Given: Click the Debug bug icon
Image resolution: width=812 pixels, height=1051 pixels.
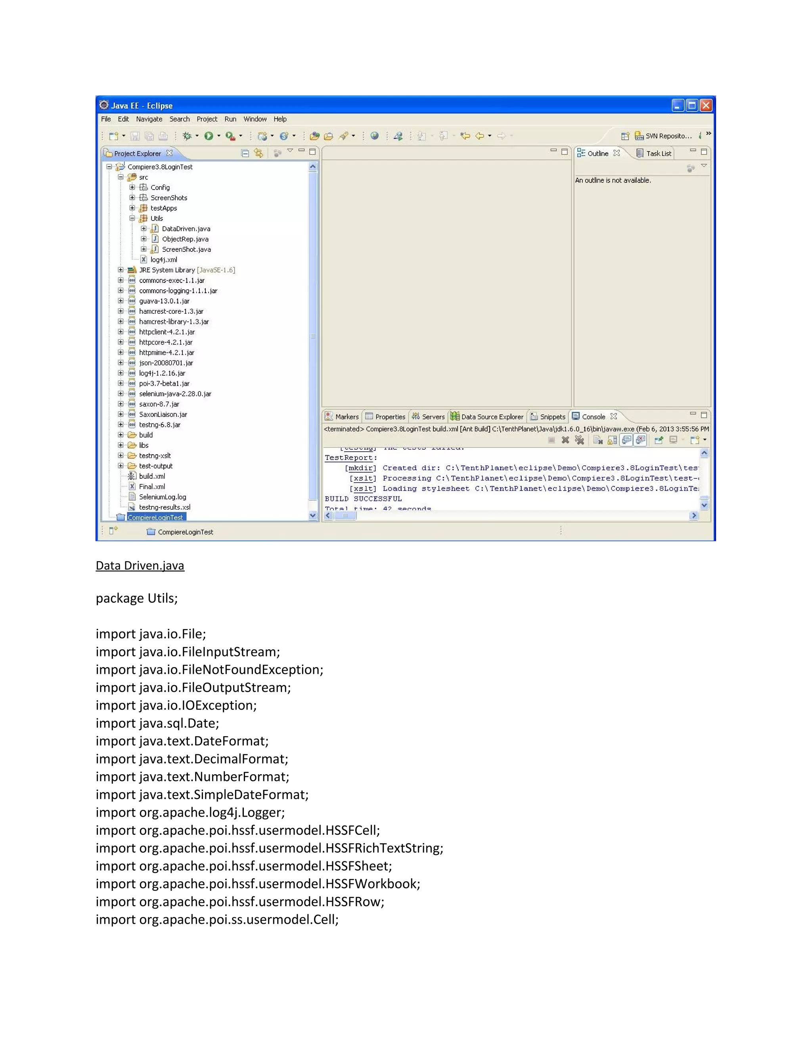Looking at the screenshot, I should [x=187, y=136].
